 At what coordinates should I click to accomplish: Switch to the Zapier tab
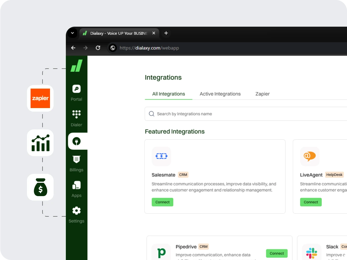(x=263, y=94)
